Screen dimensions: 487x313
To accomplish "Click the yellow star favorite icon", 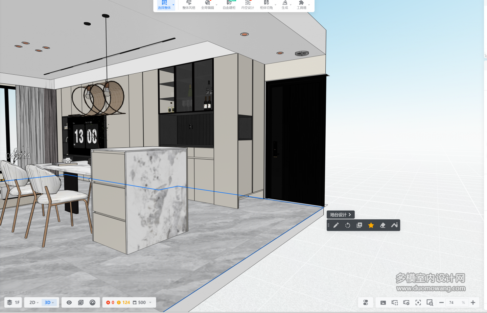I will [x=371, y=225].
